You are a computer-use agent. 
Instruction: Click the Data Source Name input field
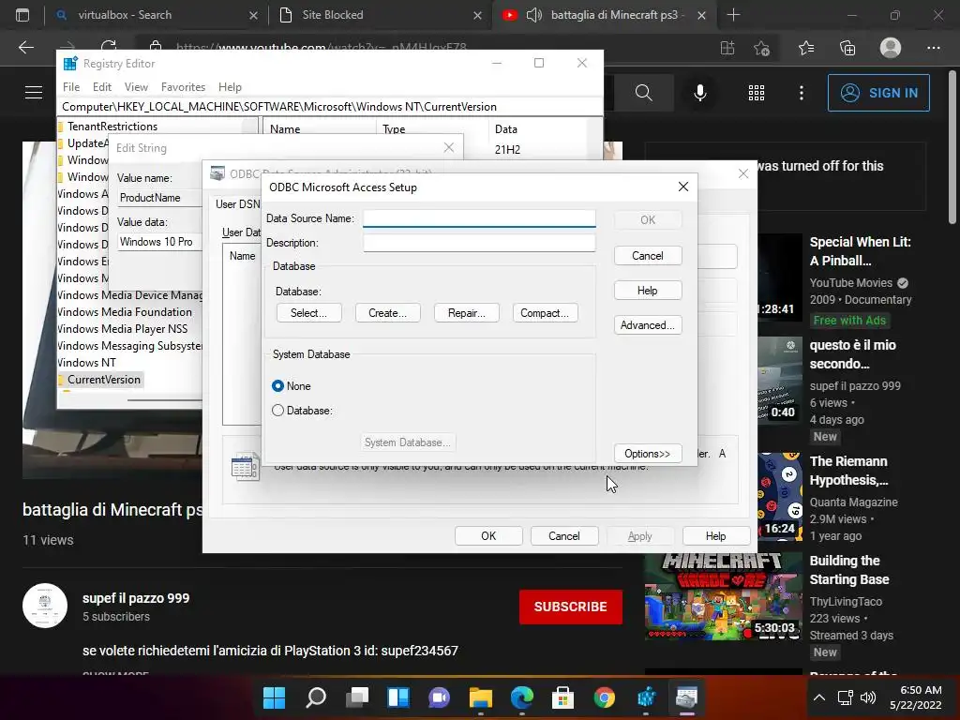tap(479, 218)
